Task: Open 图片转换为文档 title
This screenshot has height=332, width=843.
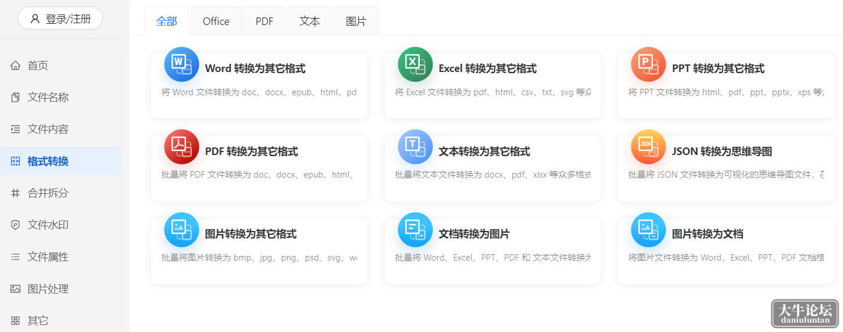Action: [708, 234]
